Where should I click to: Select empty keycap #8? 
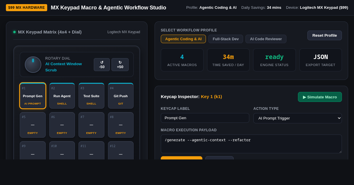(121, 125)
